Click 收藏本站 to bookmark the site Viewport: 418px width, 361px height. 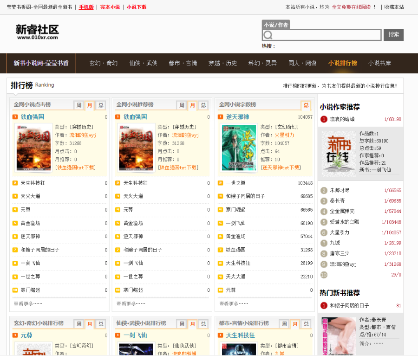click(x=394, y=7)
